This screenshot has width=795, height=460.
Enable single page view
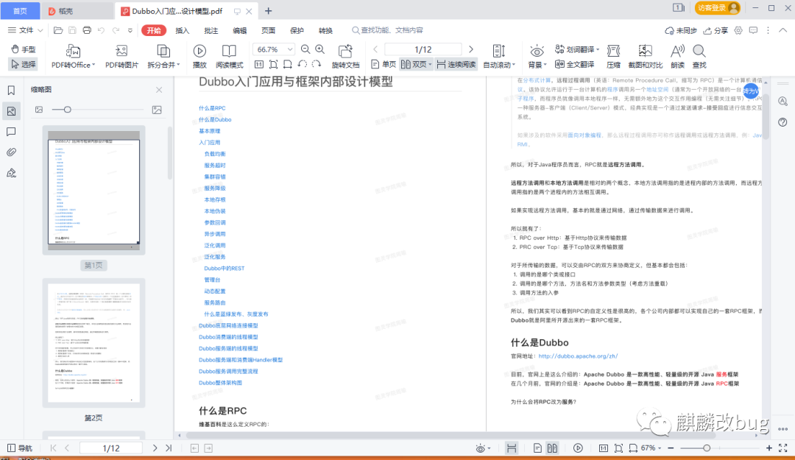pyautogui.click(x=384, y=65)
